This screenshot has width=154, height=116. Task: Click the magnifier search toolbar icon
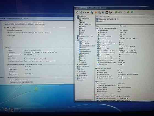(x=132, y=12)
